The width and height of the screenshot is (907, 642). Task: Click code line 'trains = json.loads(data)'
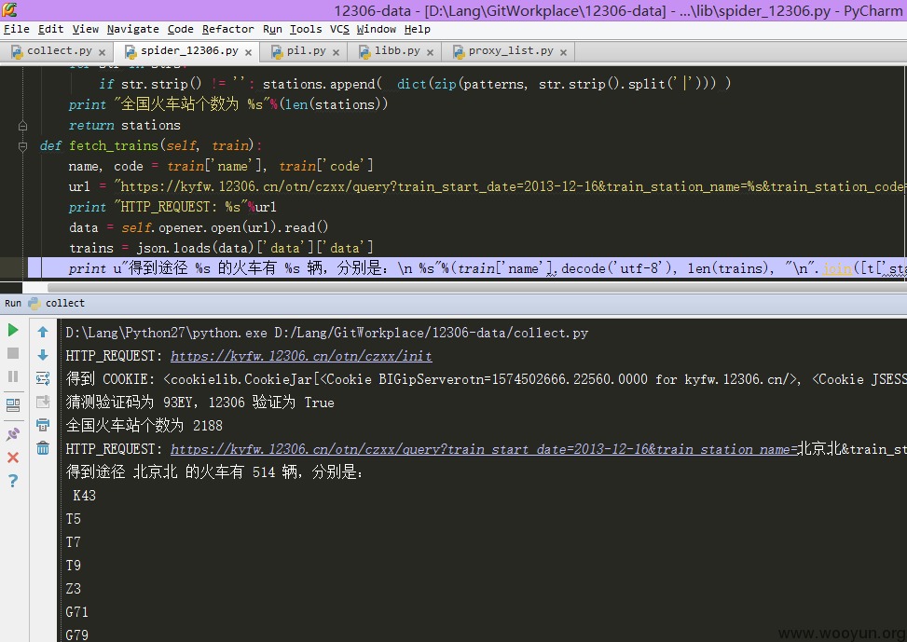pyautogui.click(x=221, y=248)
